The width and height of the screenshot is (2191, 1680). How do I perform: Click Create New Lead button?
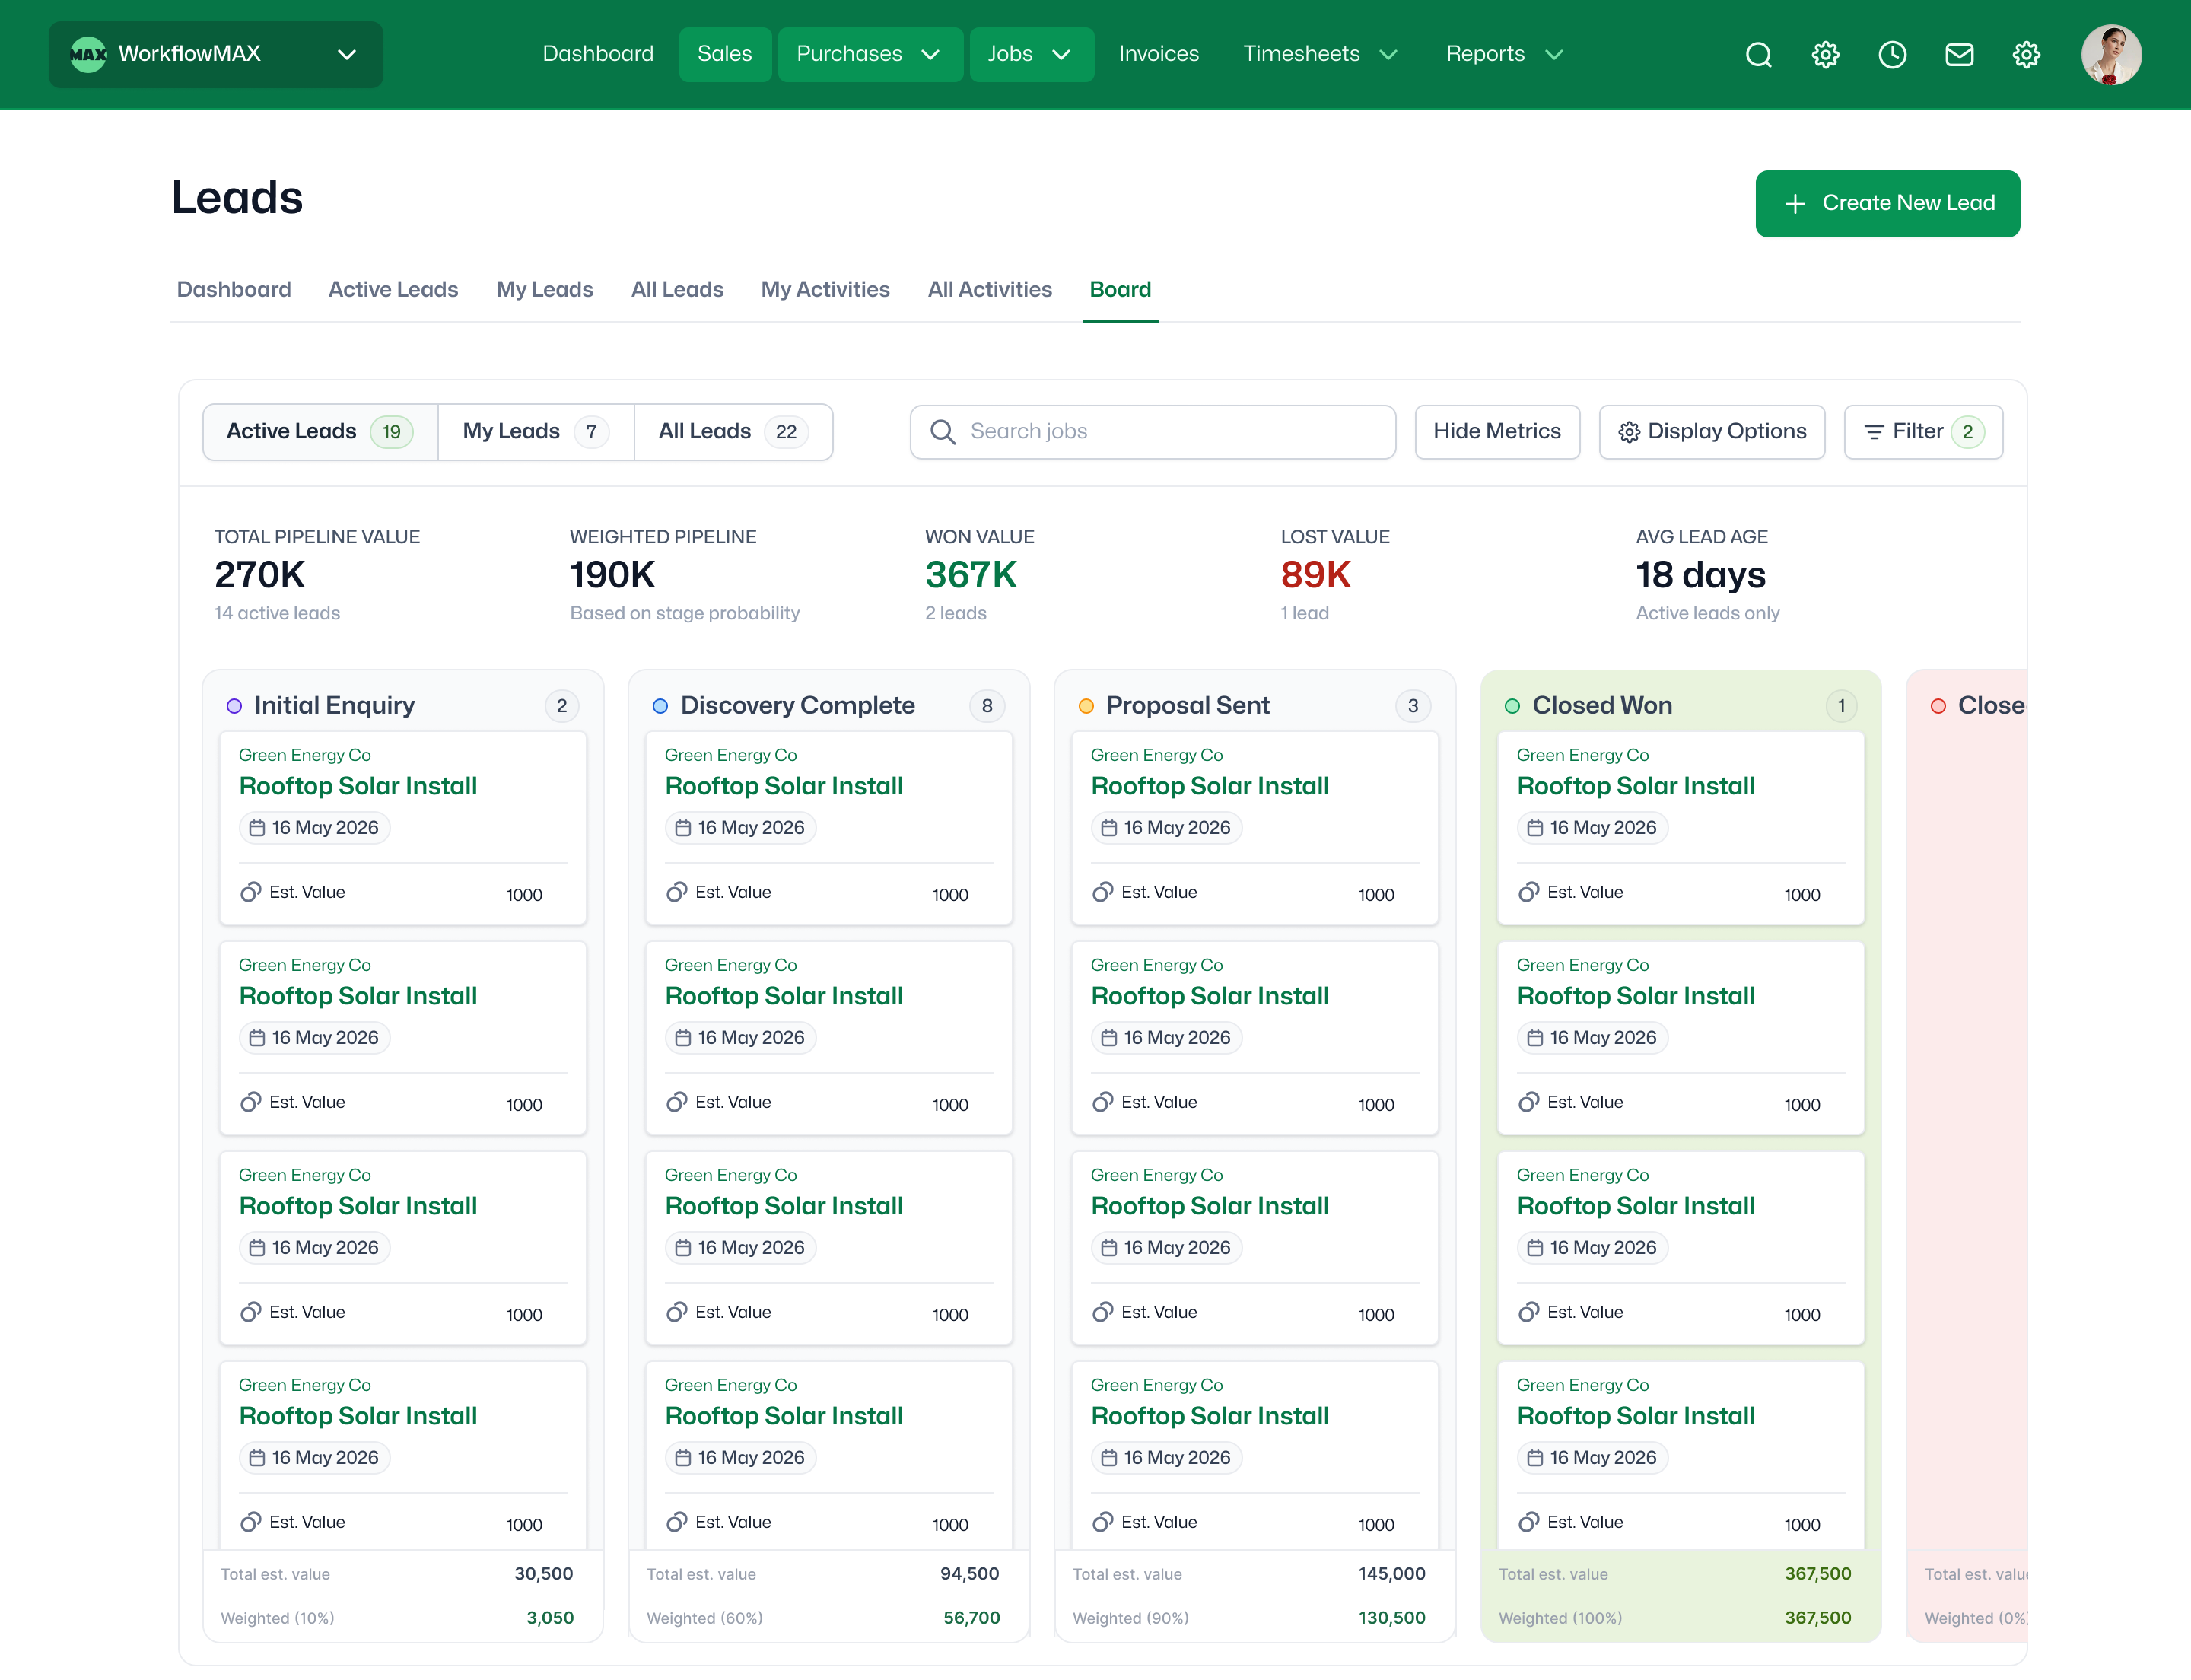[1887, 204]
